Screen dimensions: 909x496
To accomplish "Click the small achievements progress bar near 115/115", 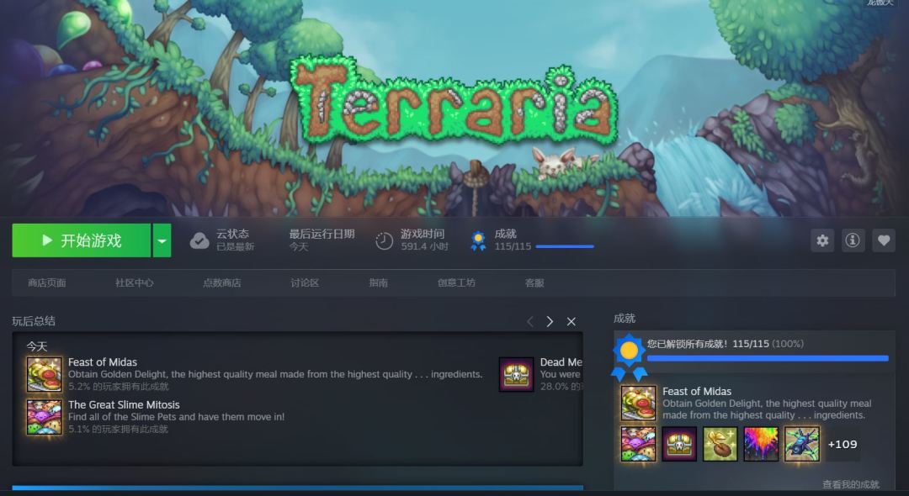I will pos(565,246).
